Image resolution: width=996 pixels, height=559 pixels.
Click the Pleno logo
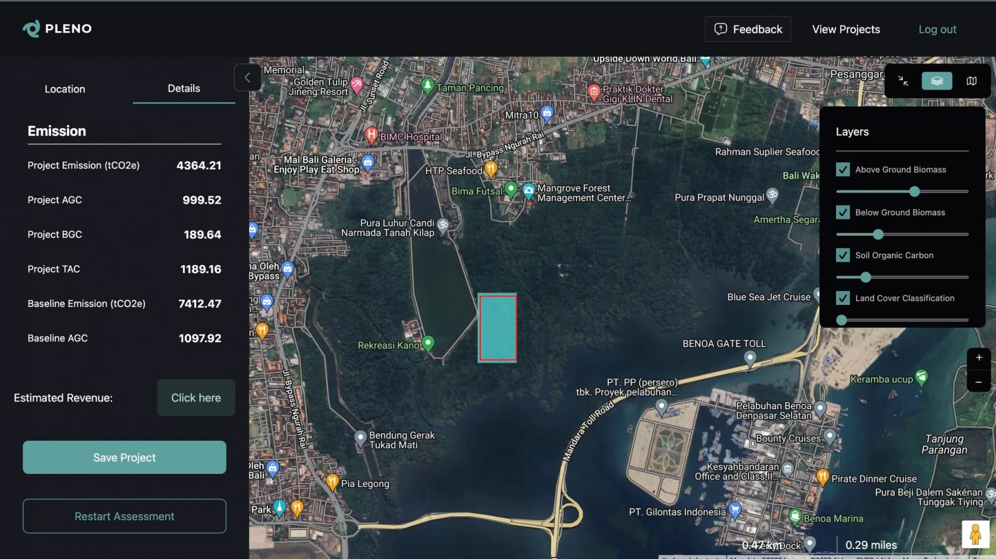57,29
